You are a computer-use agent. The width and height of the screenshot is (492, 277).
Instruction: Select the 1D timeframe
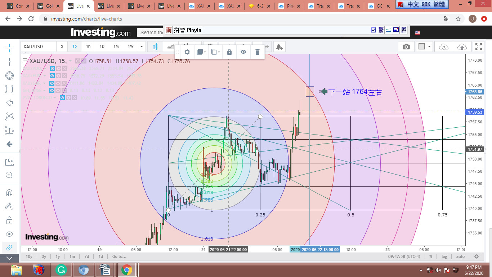point(102,47)
